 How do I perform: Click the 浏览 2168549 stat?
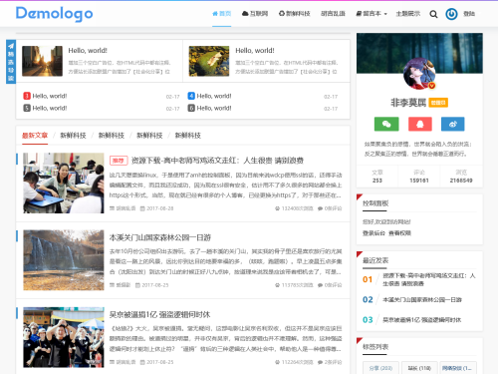pyautogui.click(x=461, y=177)
